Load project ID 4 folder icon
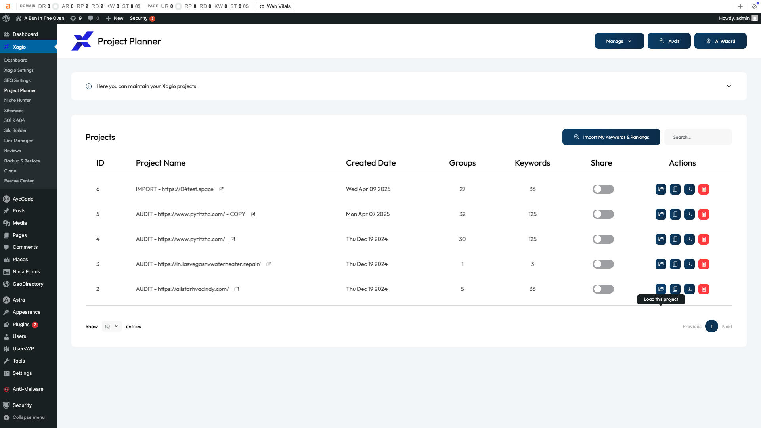This screenshot has height=428, width=761. [661, 239]
